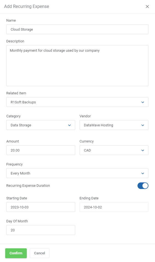Viewport: 155px width, 262px height.
Task: Click the Ending Date label
Action: (89, 198)
